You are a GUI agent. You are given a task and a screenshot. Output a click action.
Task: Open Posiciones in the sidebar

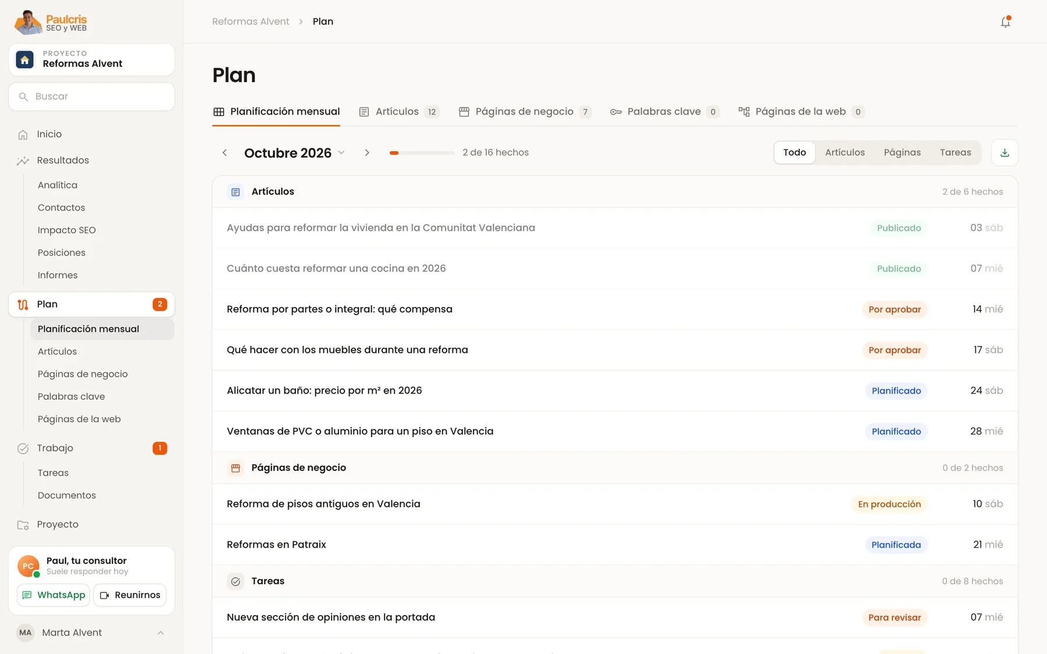(x=102, y=253)
